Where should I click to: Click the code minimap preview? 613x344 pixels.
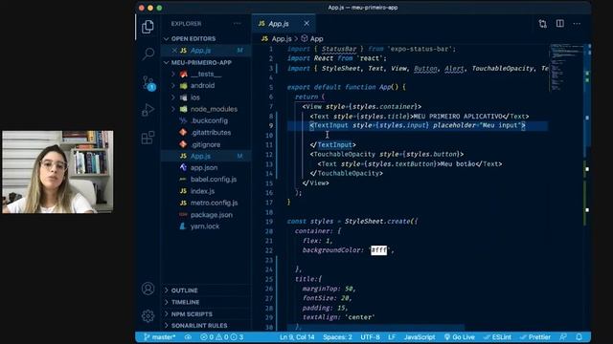click(x=566, y=67)
